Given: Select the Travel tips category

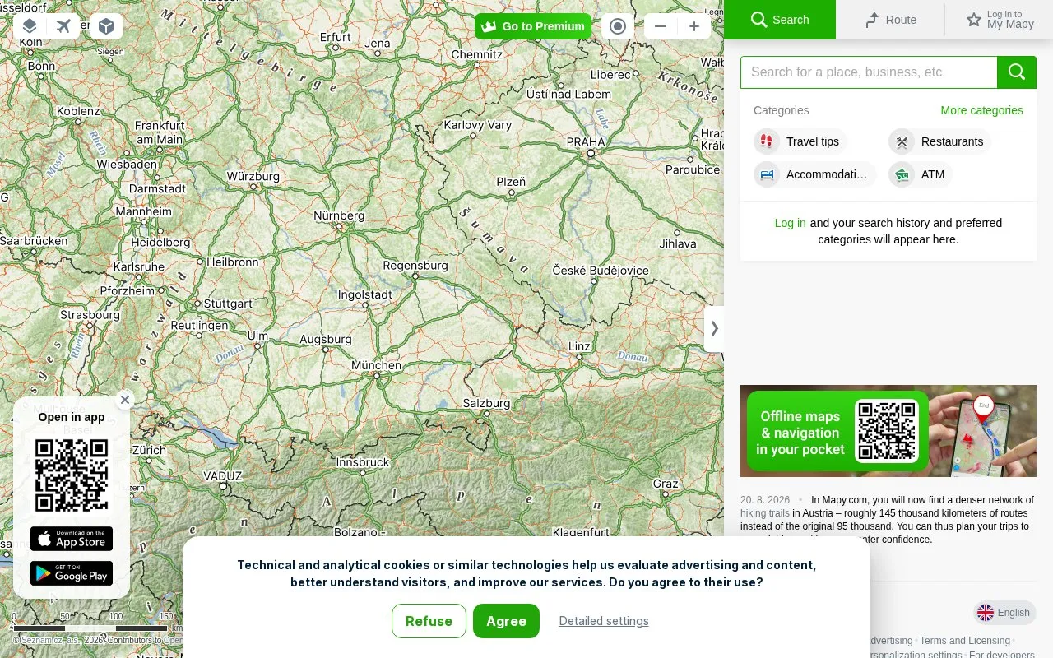Looking at the screenshot, I should point(800,141).
